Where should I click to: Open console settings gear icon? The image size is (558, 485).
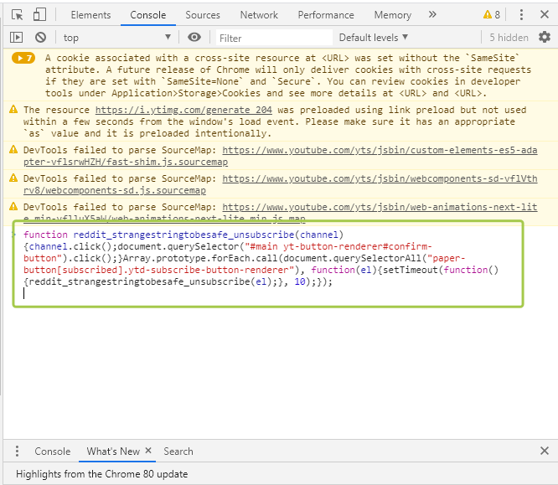pos(545,37)
